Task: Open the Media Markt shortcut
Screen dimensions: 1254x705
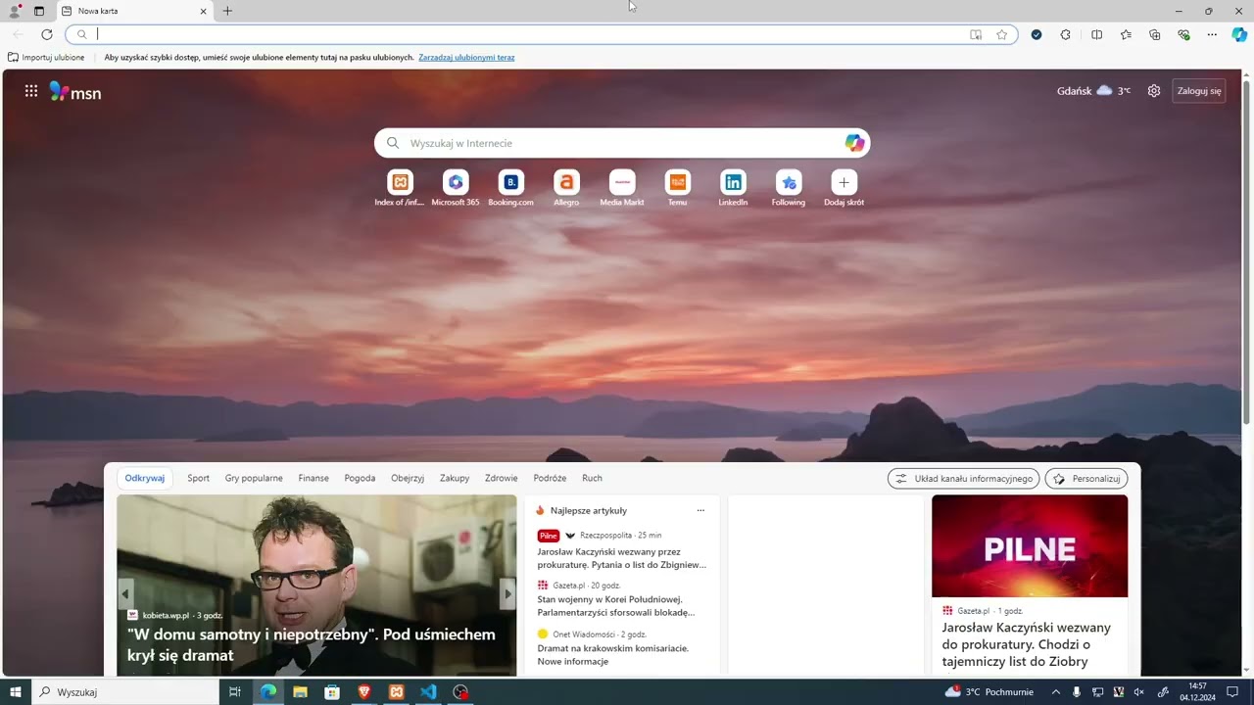Action: pyautogui.click(x=622, y=188)
